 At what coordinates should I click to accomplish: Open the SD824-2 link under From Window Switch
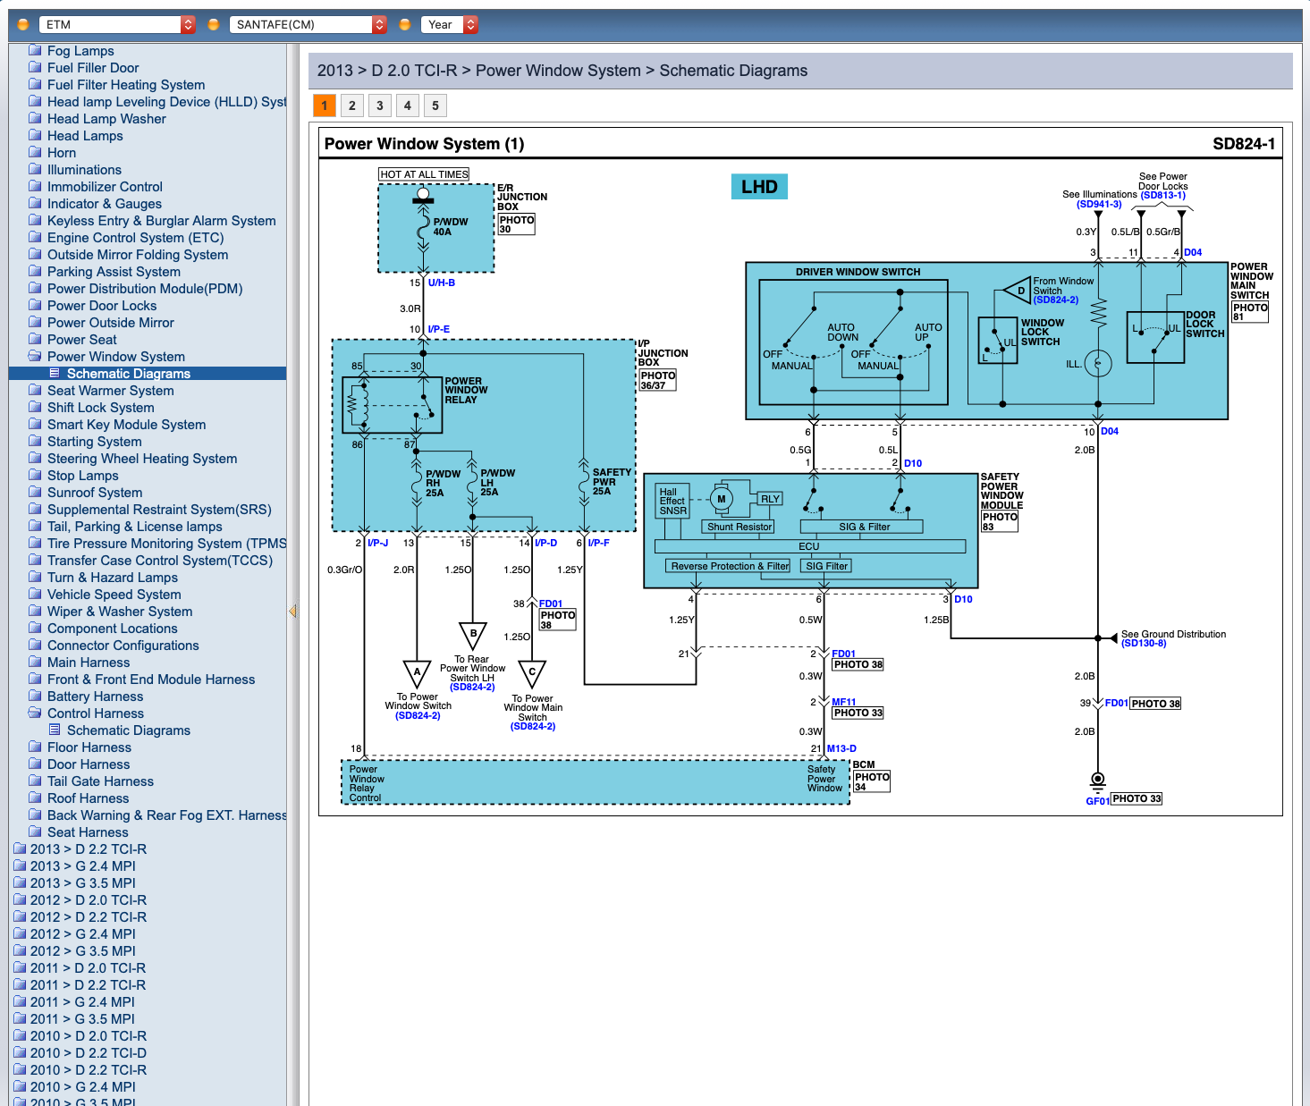(1055, 300)
